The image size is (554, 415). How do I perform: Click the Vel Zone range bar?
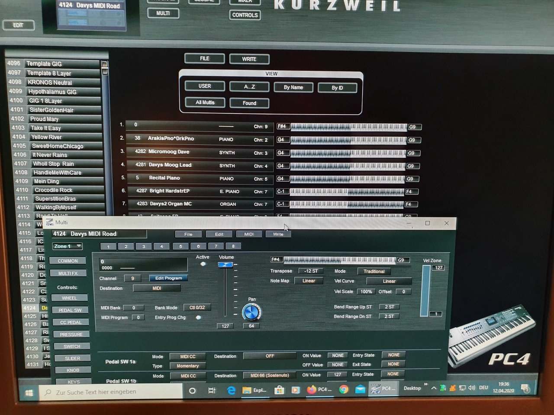click(426, 291)
